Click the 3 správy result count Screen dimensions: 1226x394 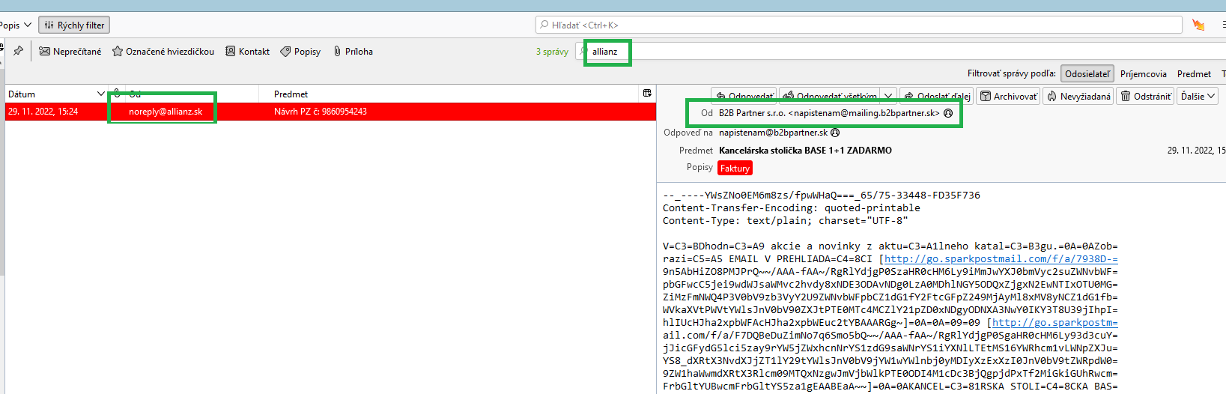[552, 52]
